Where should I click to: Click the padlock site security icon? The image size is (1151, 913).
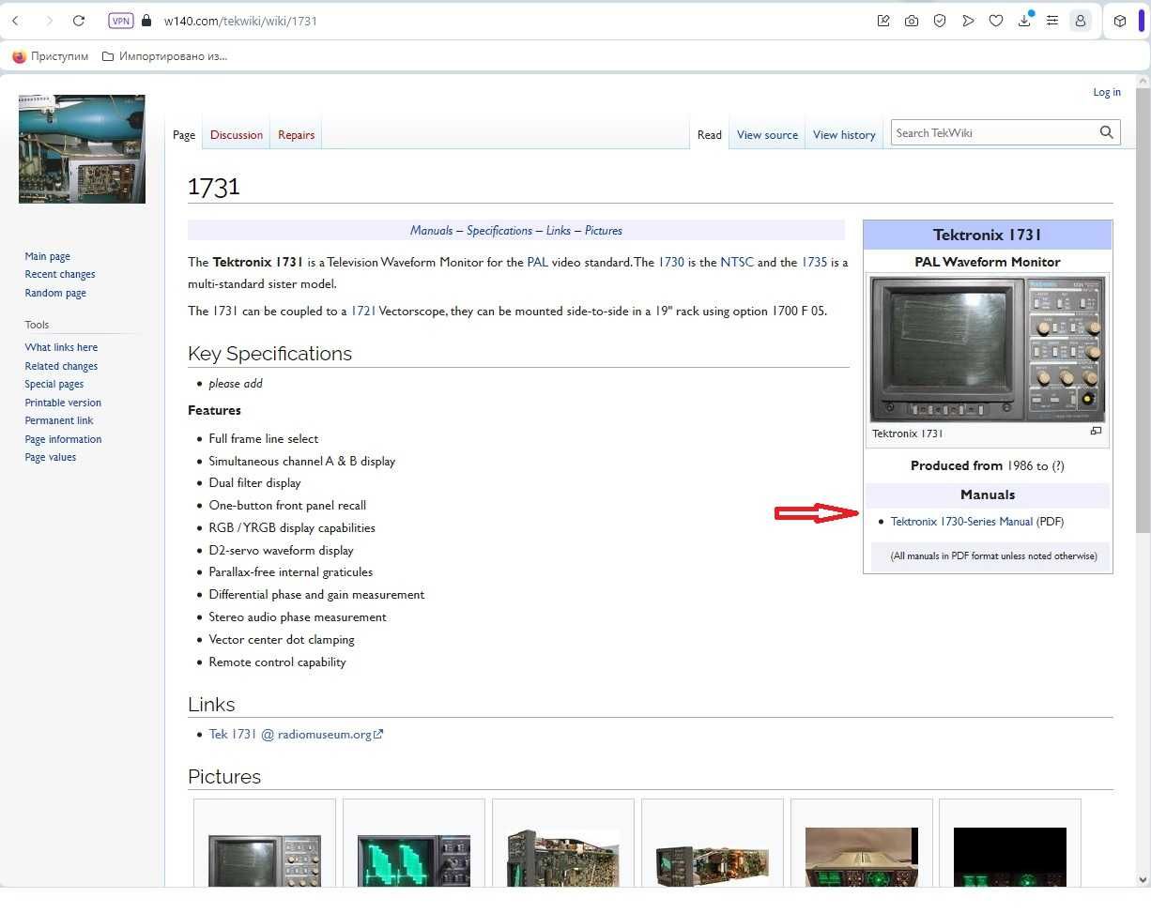tap(146, 21)
